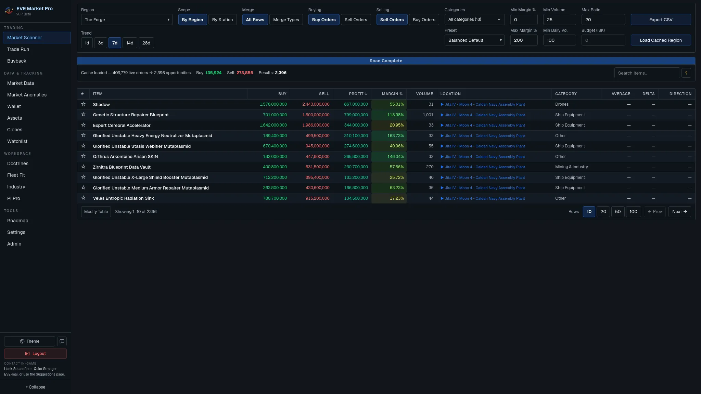Click the Search items field
The width and height of the screenshot is (701, 394).
(x=647, y=73)
